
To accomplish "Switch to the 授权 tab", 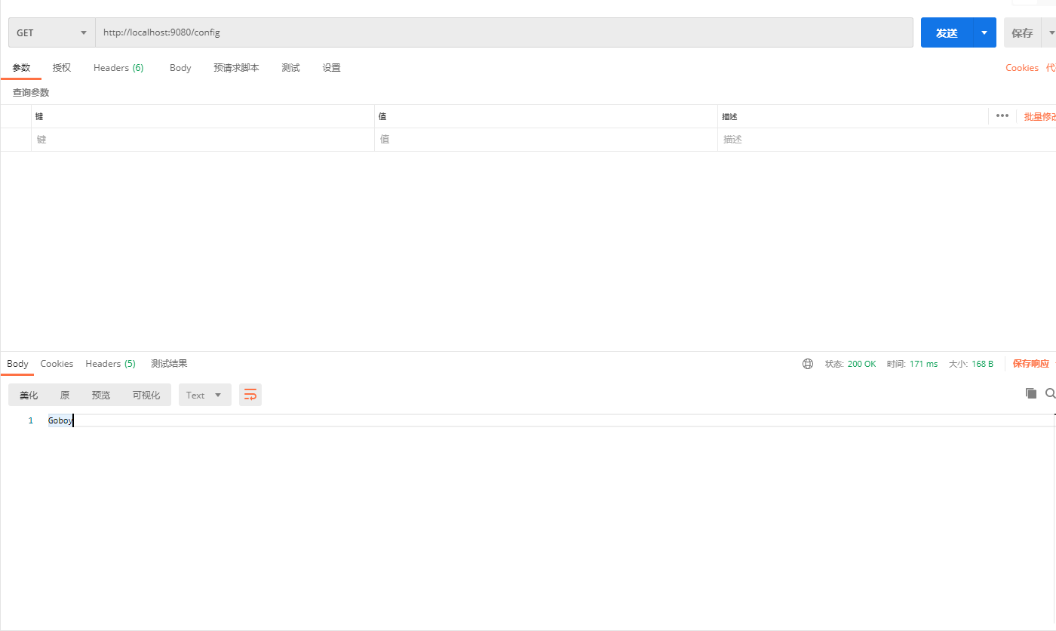I will pyautogui.click(x=62, y=68).
